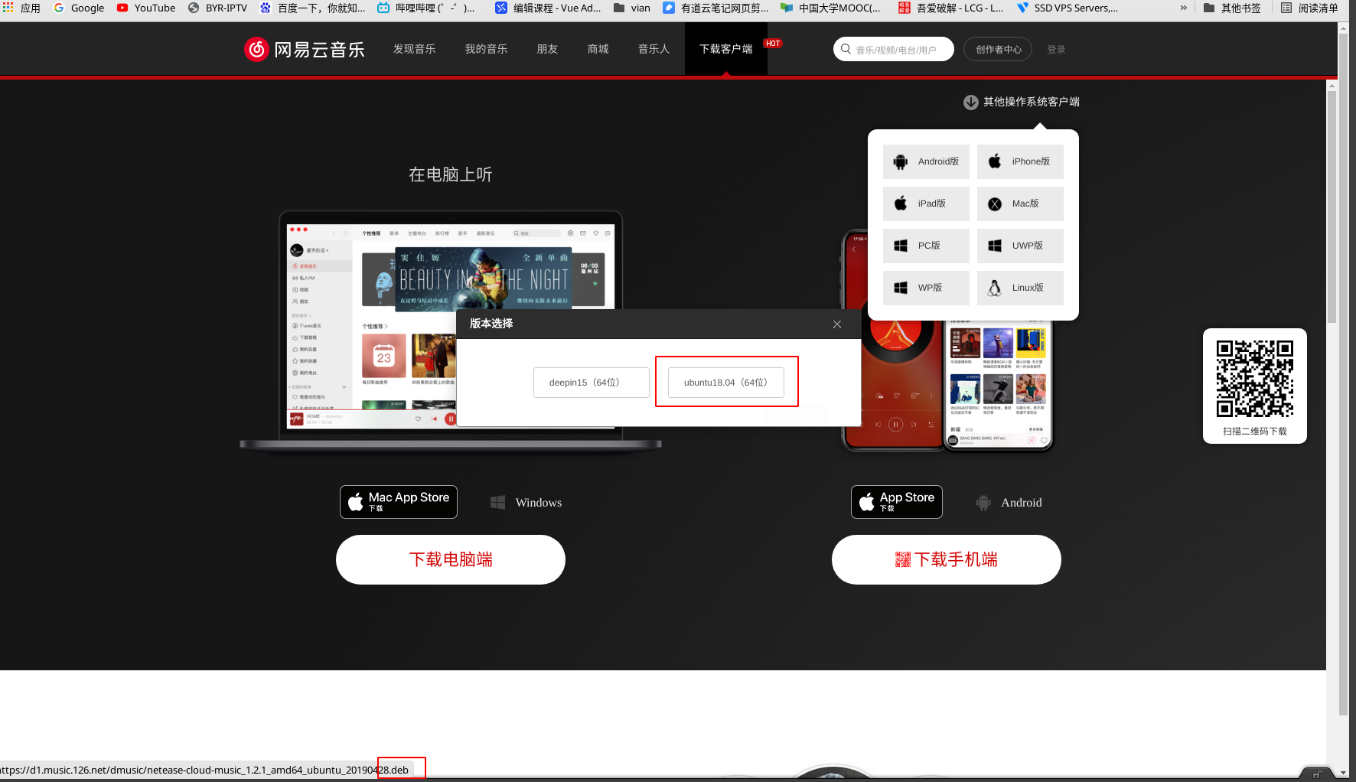Click the App Store badge for mobile download
This screenshot has width=1356, height=782.
(896, 501)
